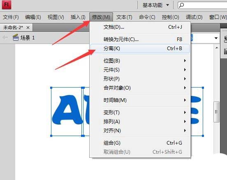Expand the 元件(S) submenu
This screenshot has height=180, width=227.
click(140, 70)
